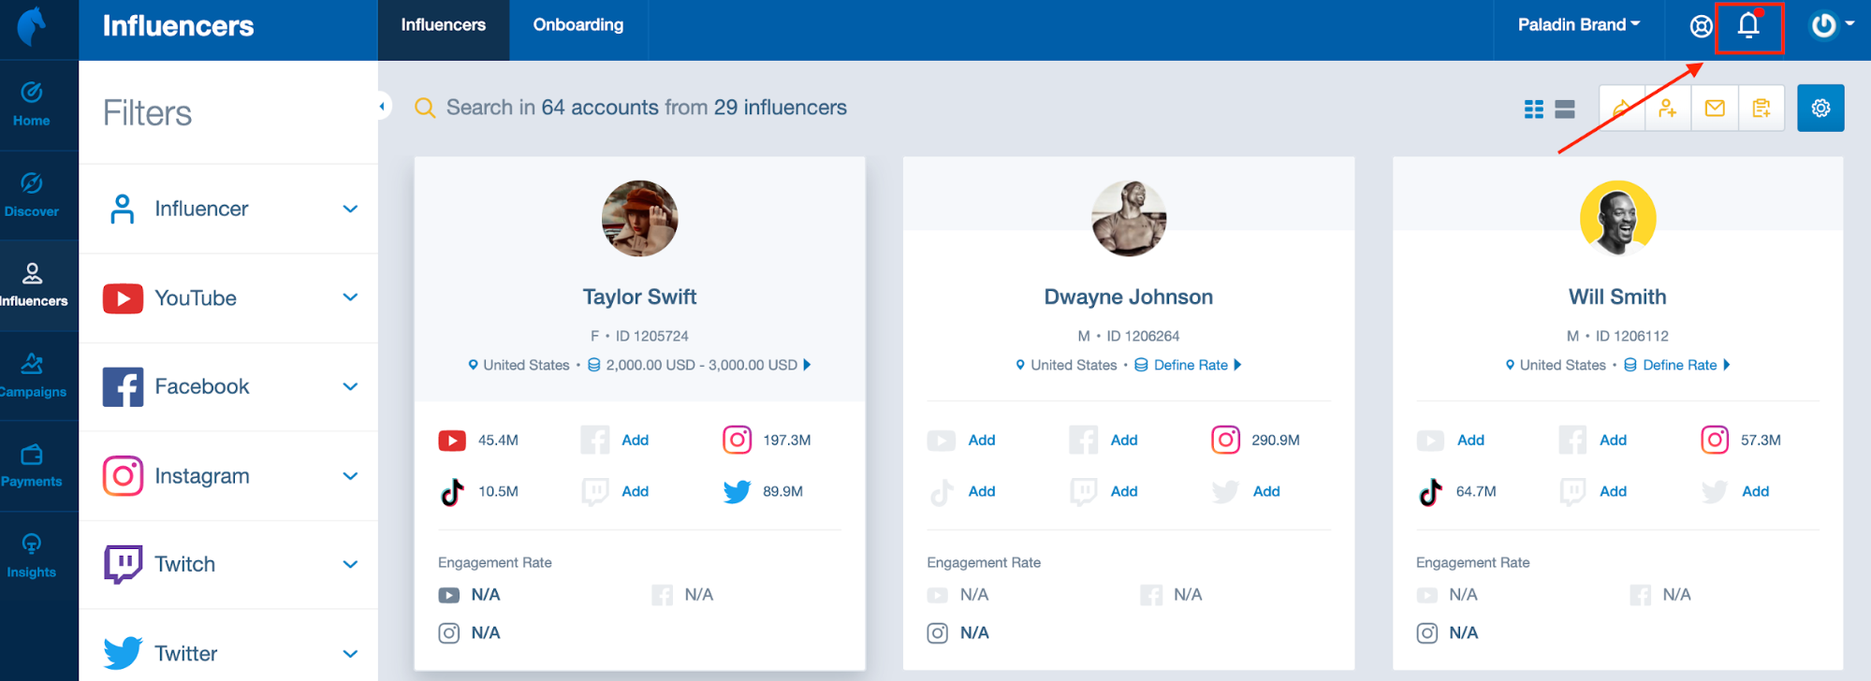Go to Home in sidebar
Screen dimensions: 1871x681
point(32,105)
